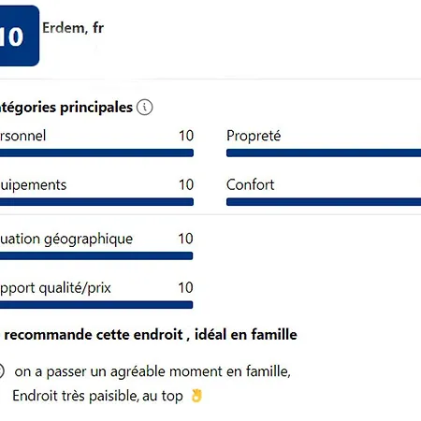Click the Confort category label
The width and height of the screenshot is (421, 421).
click(x=250, y=184)
